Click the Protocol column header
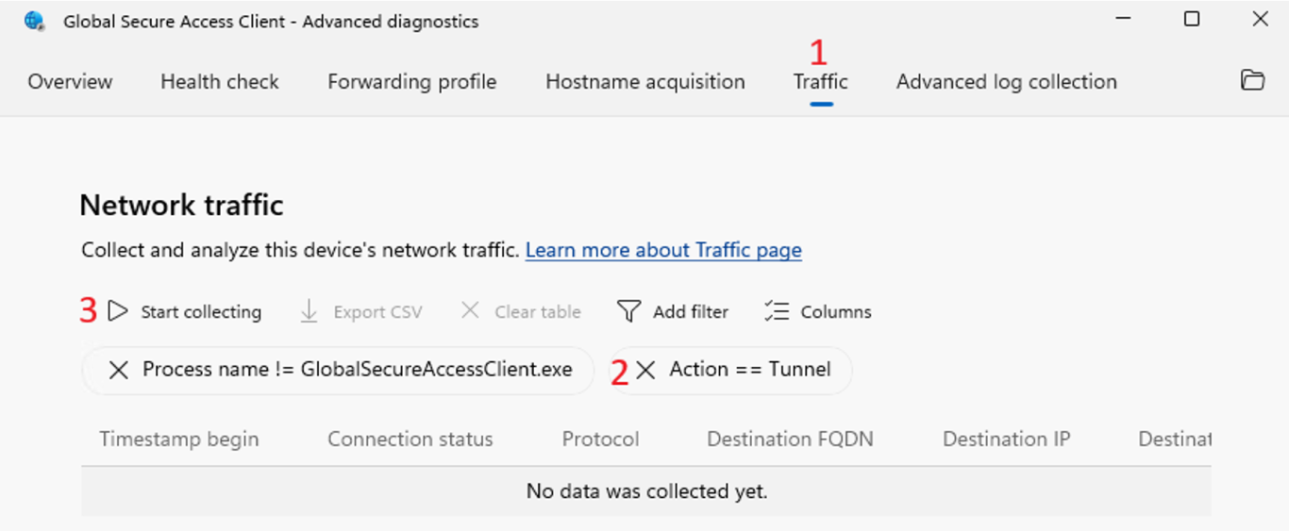Screen dimensions: 1289x531 (x=601, y=439)
